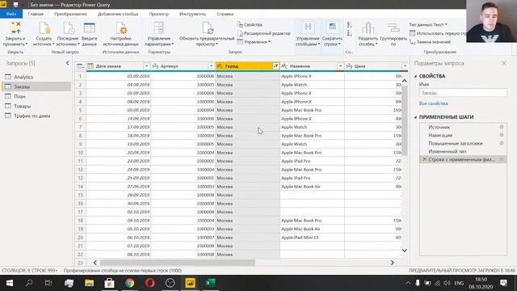Image resolution: width=517 pixels, height=291 pixels.
Task: Click Use First Row as Headers
Action: (x=438, y=33)
